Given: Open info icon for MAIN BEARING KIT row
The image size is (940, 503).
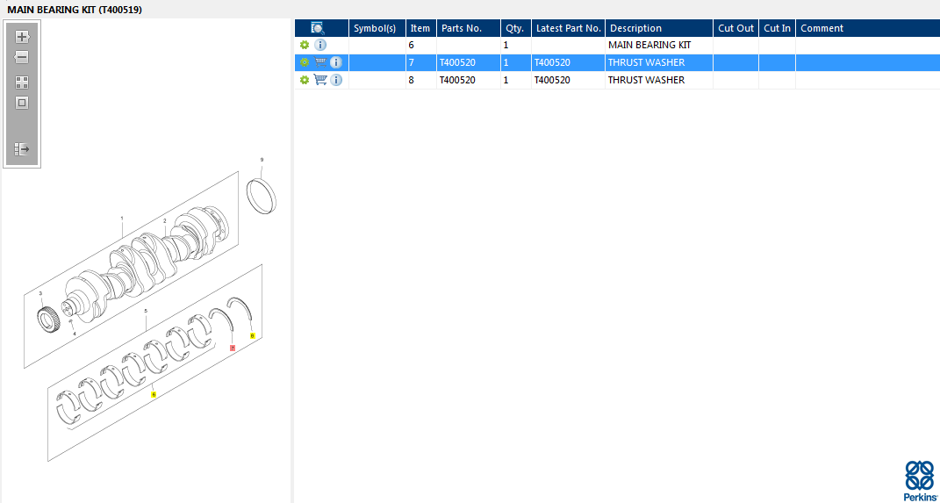Looking at the screenshot, I should (320, 45).
